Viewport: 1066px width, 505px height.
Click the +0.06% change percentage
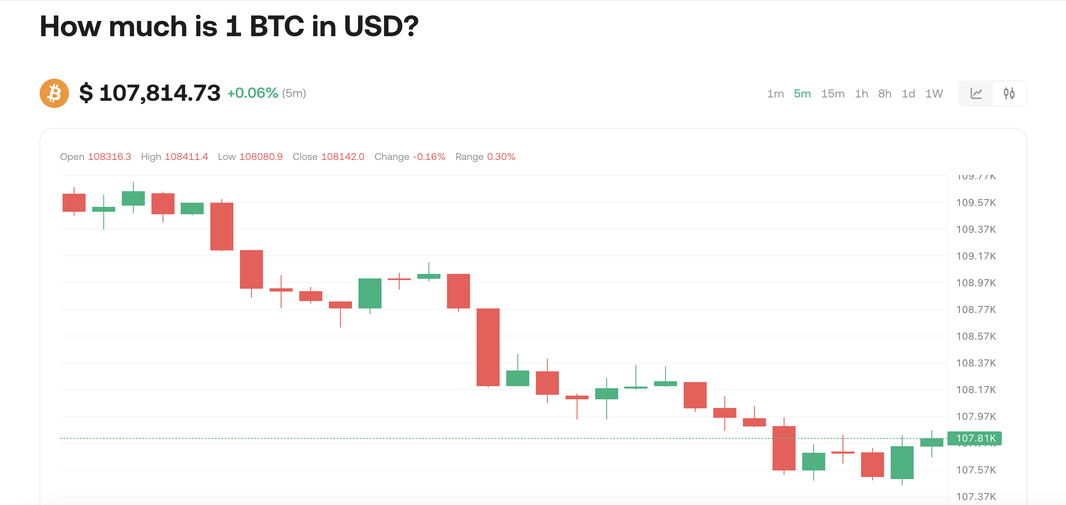click(x=252, y=93)
